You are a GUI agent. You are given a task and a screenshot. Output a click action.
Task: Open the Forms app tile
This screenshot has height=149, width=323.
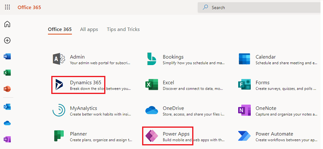(277, 85)
